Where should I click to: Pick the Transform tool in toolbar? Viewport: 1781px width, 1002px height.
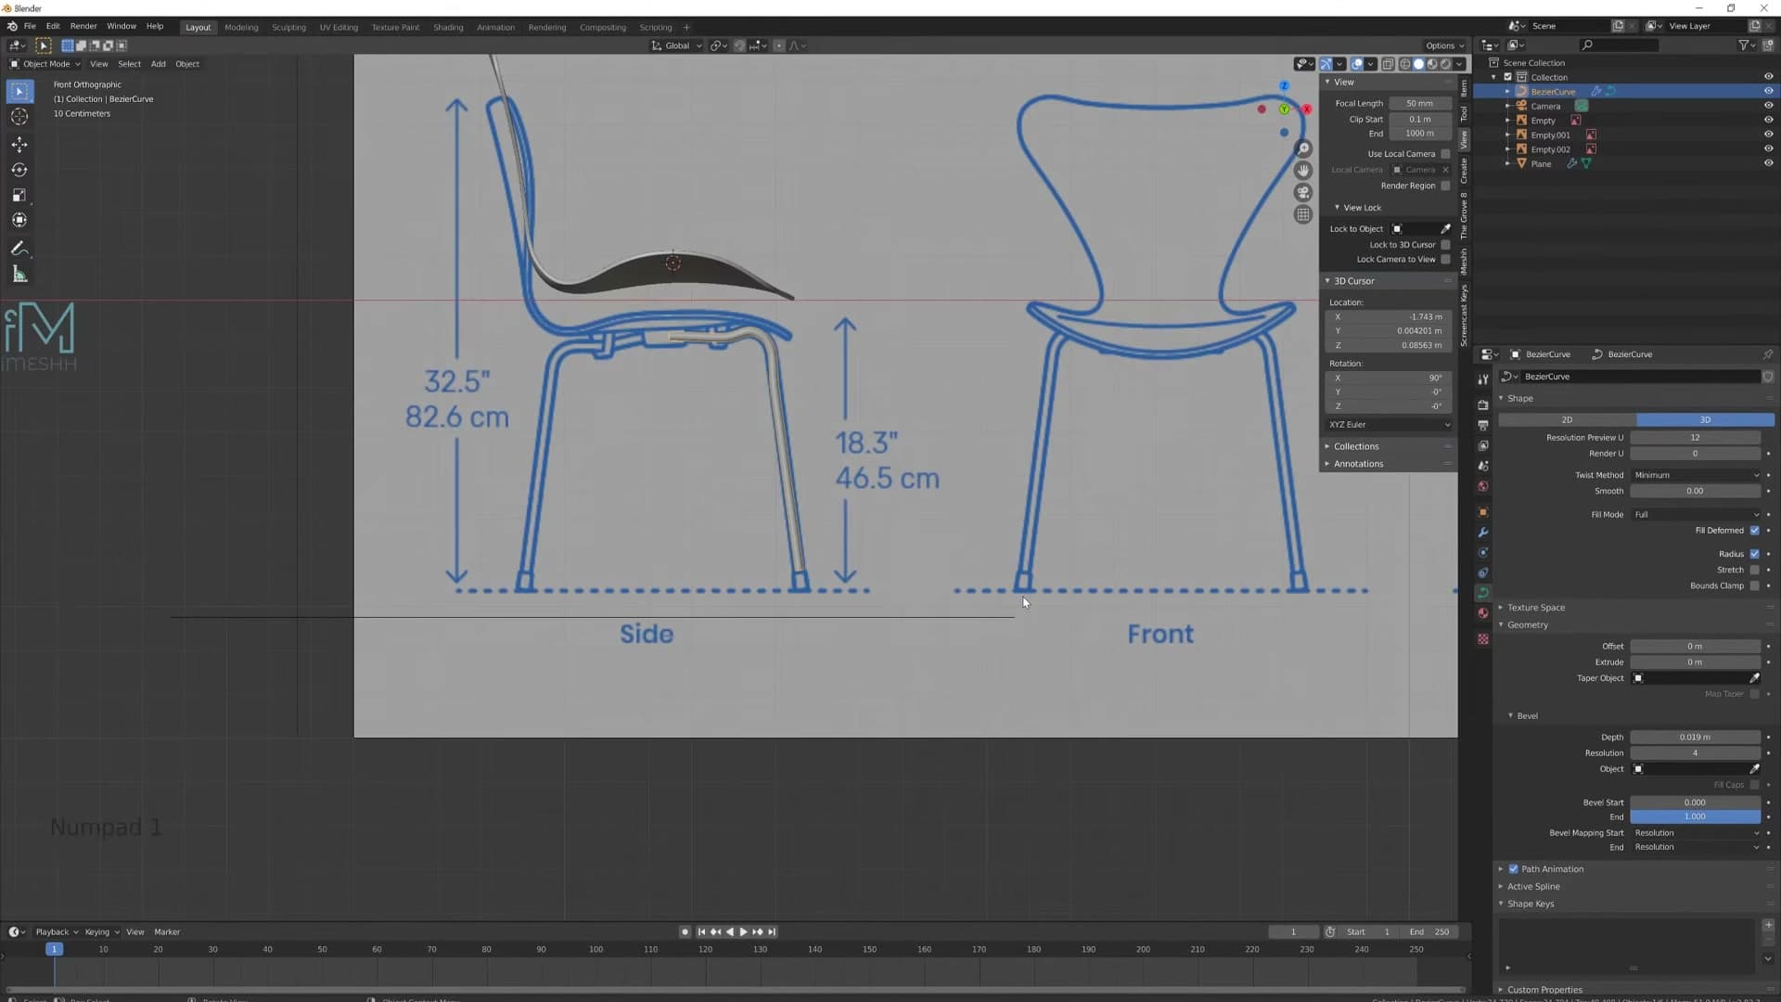tap(19, 220)
